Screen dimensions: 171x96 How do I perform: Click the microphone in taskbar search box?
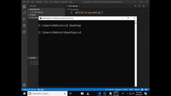[65, 94]
